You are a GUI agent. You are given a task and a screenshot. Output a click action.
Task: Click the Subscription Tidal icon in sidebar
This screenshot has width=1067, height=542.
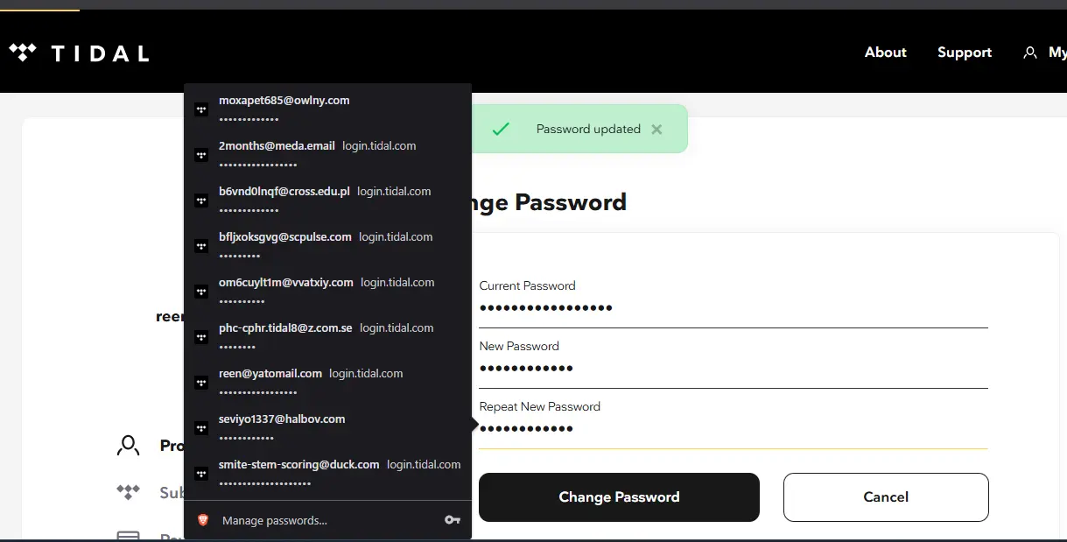coord(129,492)
